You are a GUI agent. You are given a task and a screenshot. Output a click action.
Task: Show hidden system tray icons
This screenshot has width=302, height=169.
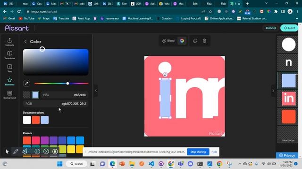click(239, 164)
